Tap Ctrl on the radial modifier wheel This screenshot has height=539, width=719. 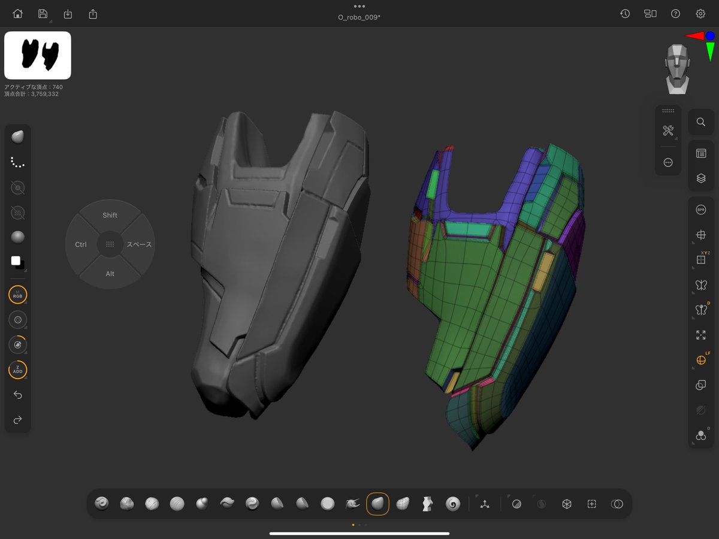tap(81, 244)
